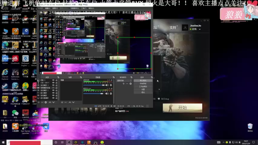Toggle visibility of the 游戏捕获 3 source
The width and height of the screenshot is (258, 145).
(53, 85)
